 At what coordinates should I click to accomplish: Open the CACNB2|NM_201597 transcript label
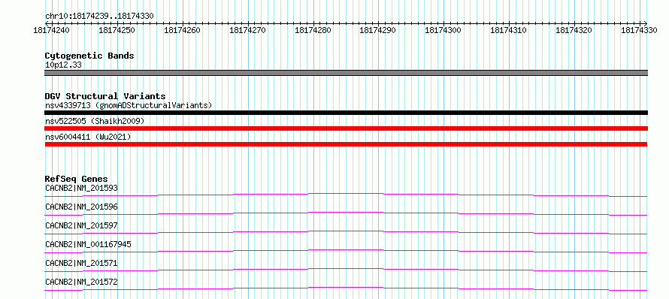pyautogui.click(x=81, y=225)
